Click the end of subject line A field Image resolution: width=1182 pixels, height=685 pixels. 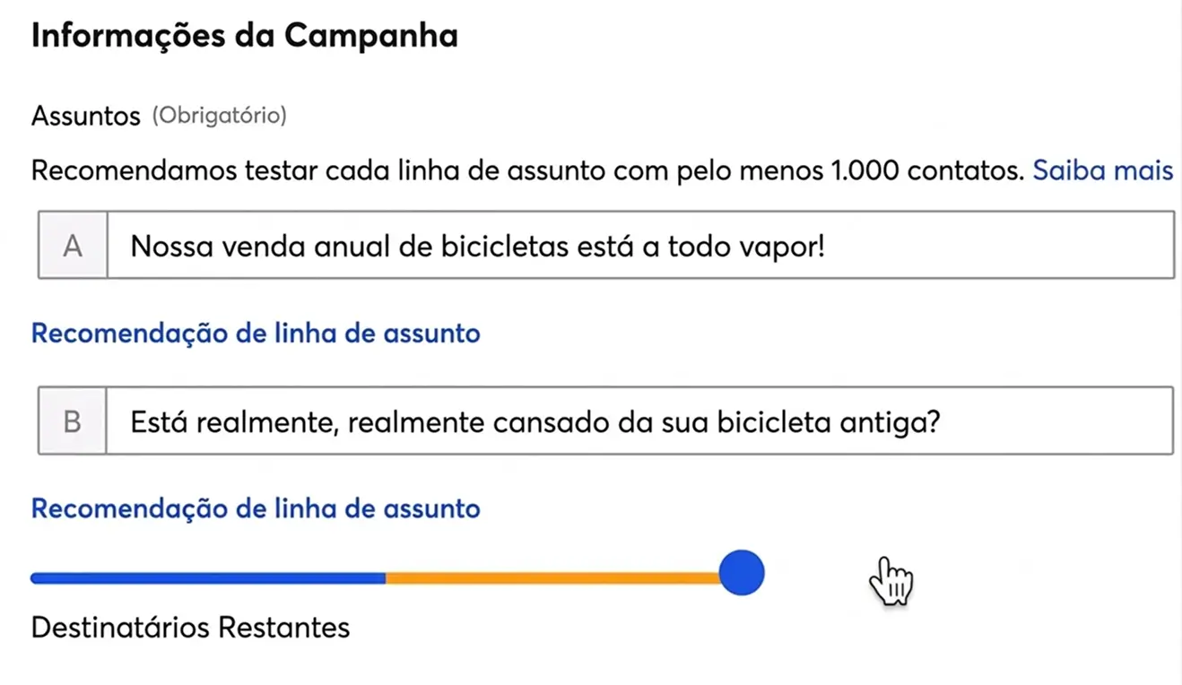tap(1139, 245)
